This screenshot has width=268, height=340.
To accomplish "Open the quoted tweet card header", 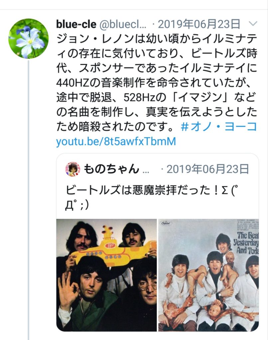I will 157,169.
